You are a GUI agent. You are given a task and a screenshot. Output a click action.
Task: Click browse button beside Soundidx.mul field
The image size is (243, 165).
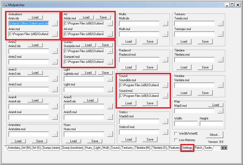[x=165, y=85]
